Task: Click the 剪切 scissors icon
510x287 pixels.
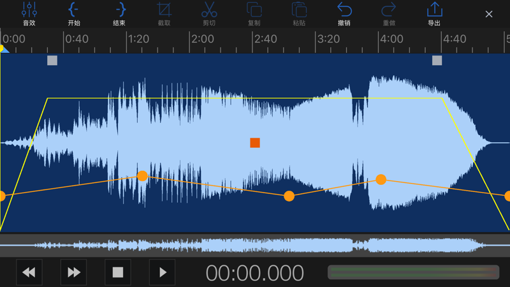Action: [209, 13]
